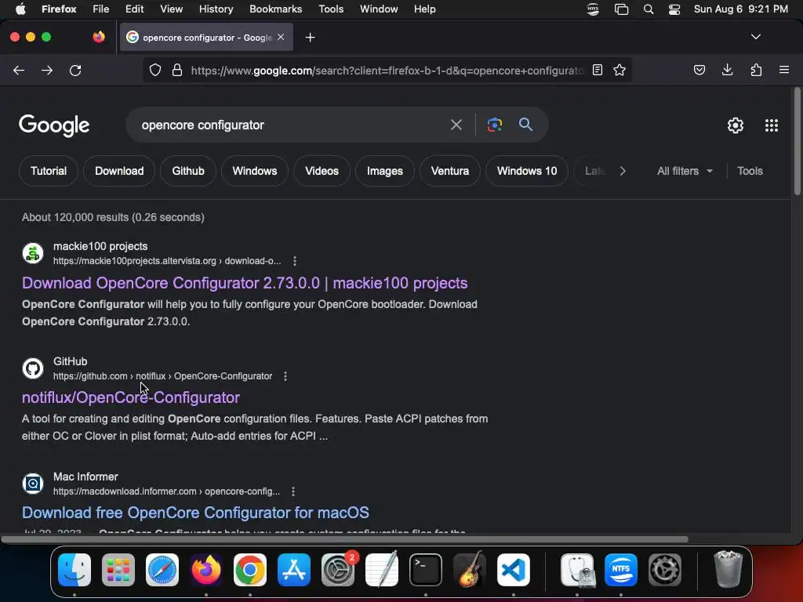This screenshot has height=602, width=803.
Task: Open more options for GitHub result
Action: click(285, 376)
